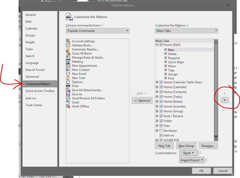Click the Close All Items icon
The height and width of the screenshot is (178, 240).
pos(68,53)
